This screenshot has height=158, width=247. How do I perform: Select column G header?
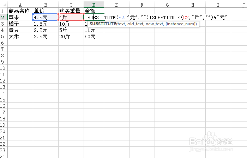168,5
